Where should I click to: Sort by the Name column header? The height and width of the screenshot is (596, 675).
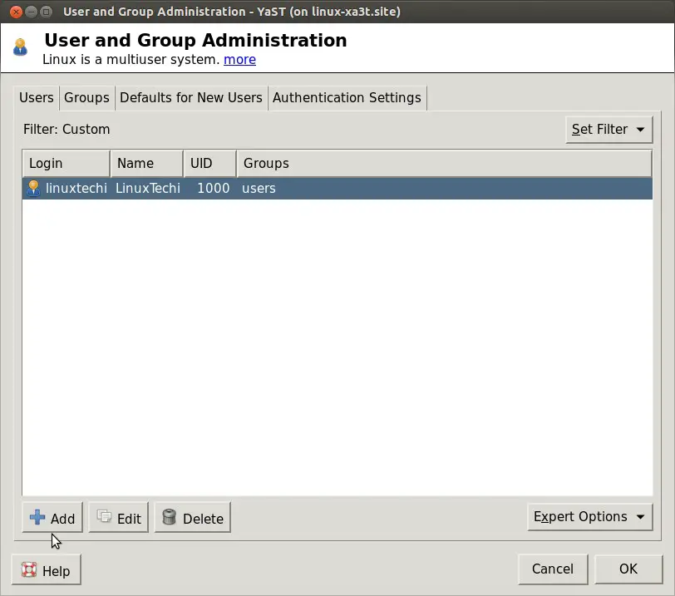[147, 164]
